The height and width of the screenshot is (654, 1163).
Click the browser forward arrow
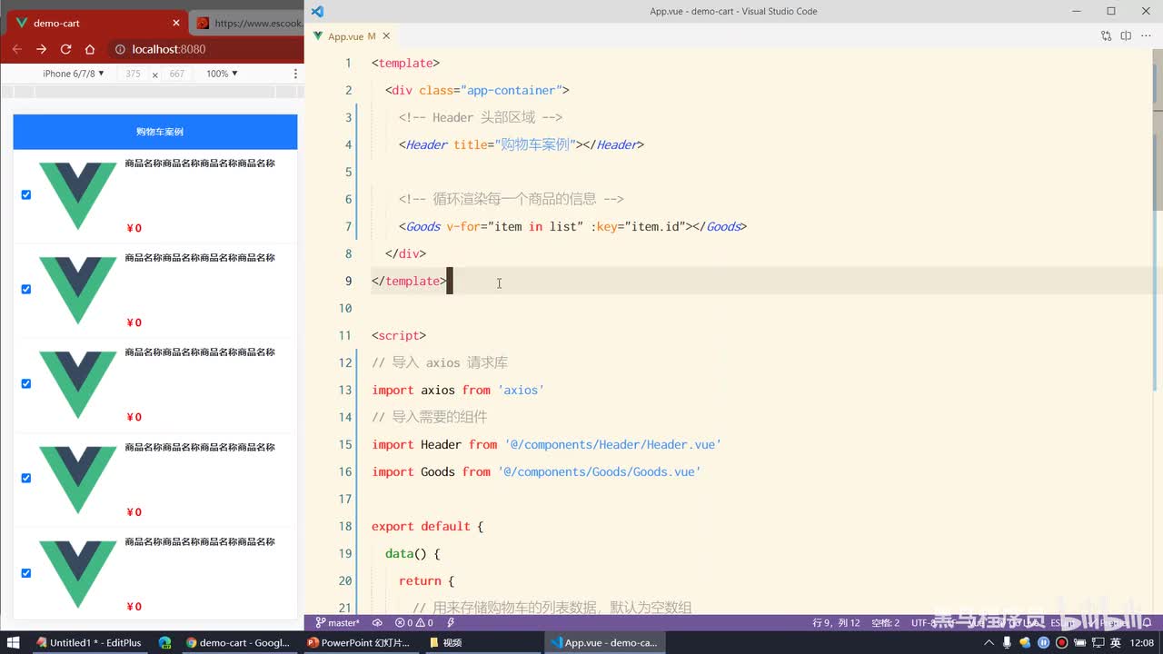coord(41,49)
